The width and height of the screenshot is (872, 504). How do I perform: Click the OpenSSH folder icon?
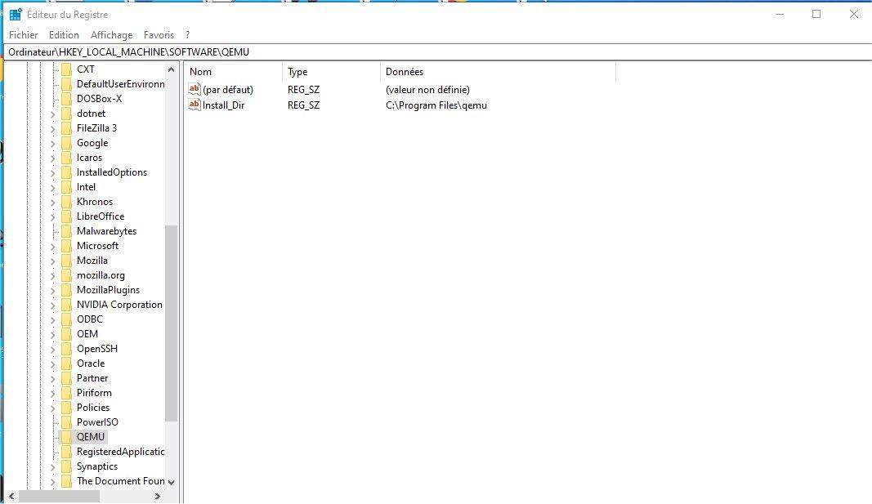[x=66, y=349]
